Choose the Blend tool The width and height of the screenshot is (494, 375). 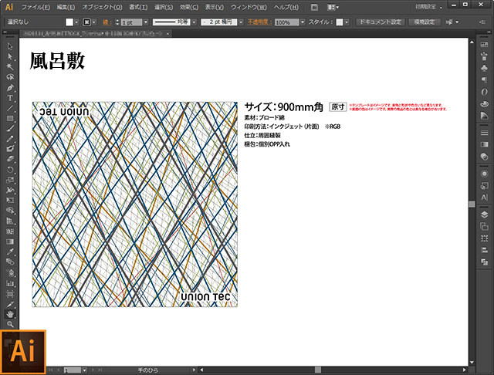[x=10, y=262]
